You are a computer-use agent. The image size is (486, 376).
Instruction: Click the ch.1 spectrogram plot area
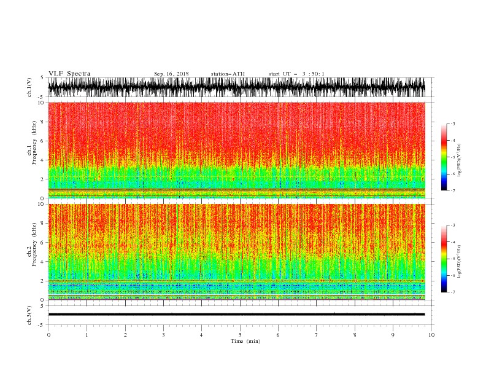(x=236, y=150)
